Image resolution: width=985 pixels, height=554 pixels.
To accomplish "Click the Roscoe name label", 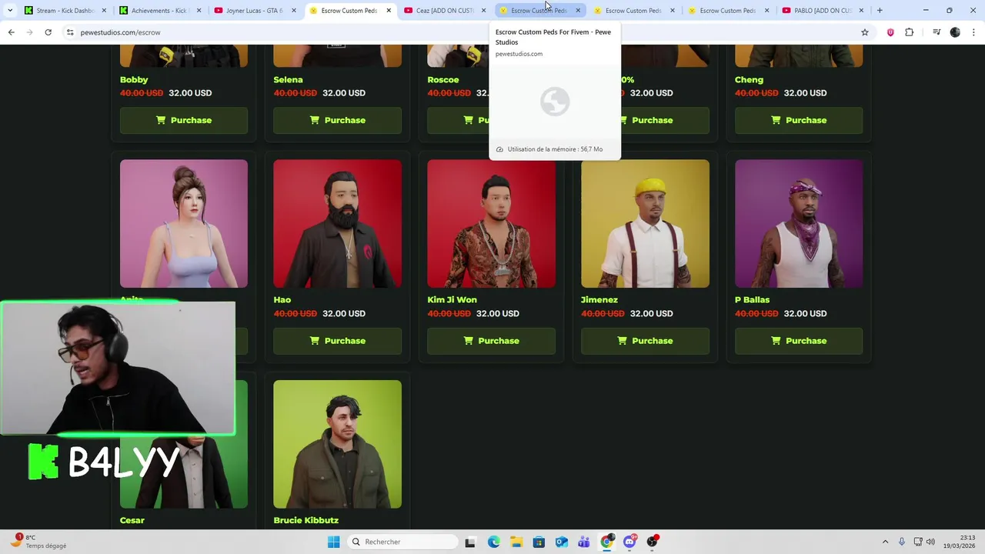I will click(443, 80).
